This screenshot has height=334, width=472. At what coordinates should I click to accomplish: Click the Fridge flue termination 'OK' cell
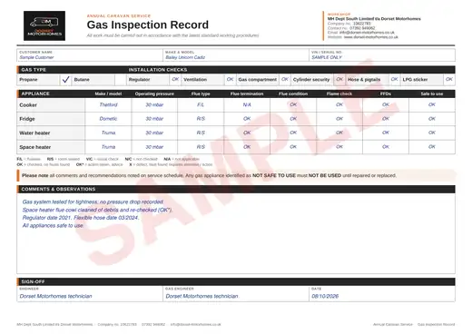247,119
